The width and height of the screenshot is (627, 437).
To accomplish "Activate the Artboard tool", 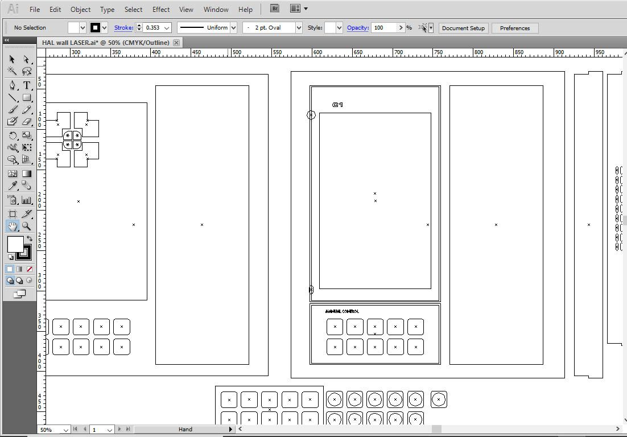I will [x=13, y=214].
